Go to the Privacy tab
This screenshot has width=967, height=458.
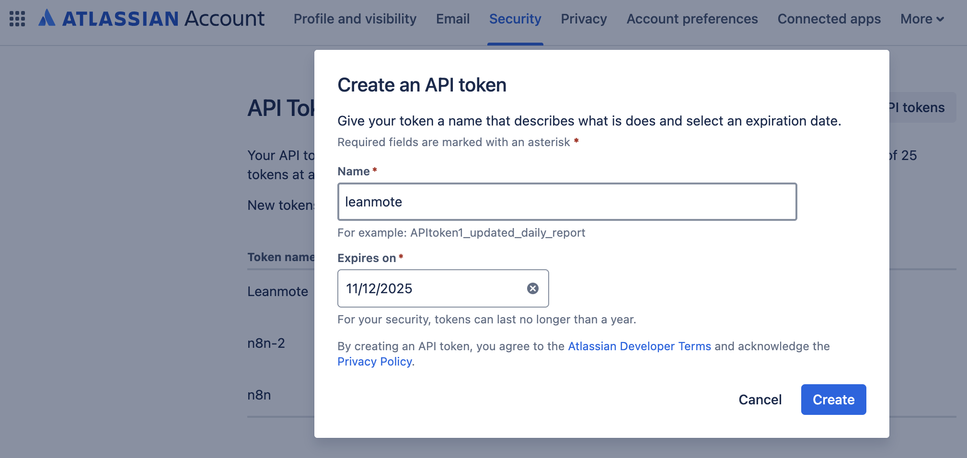584,19
